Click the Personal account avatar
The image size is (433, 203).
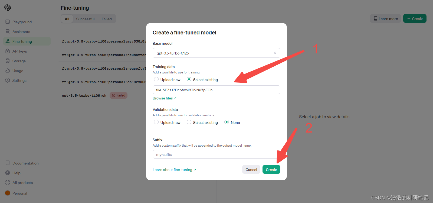[x=8, y=193]
